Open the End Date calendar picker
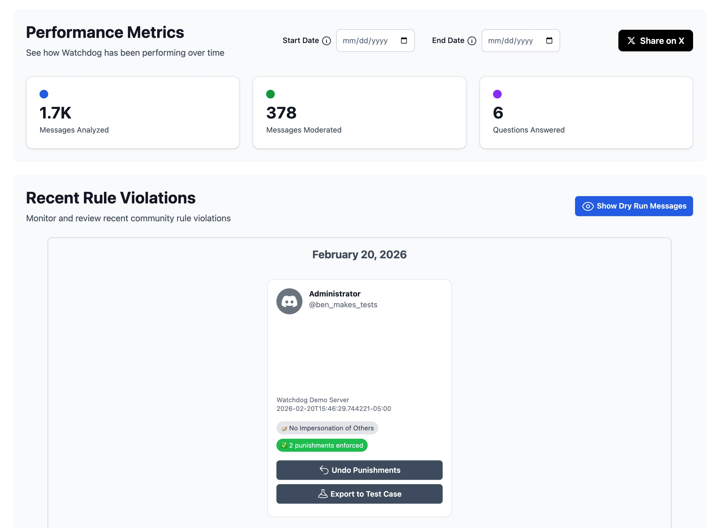 pyautogui.click(x=549, y=41)
